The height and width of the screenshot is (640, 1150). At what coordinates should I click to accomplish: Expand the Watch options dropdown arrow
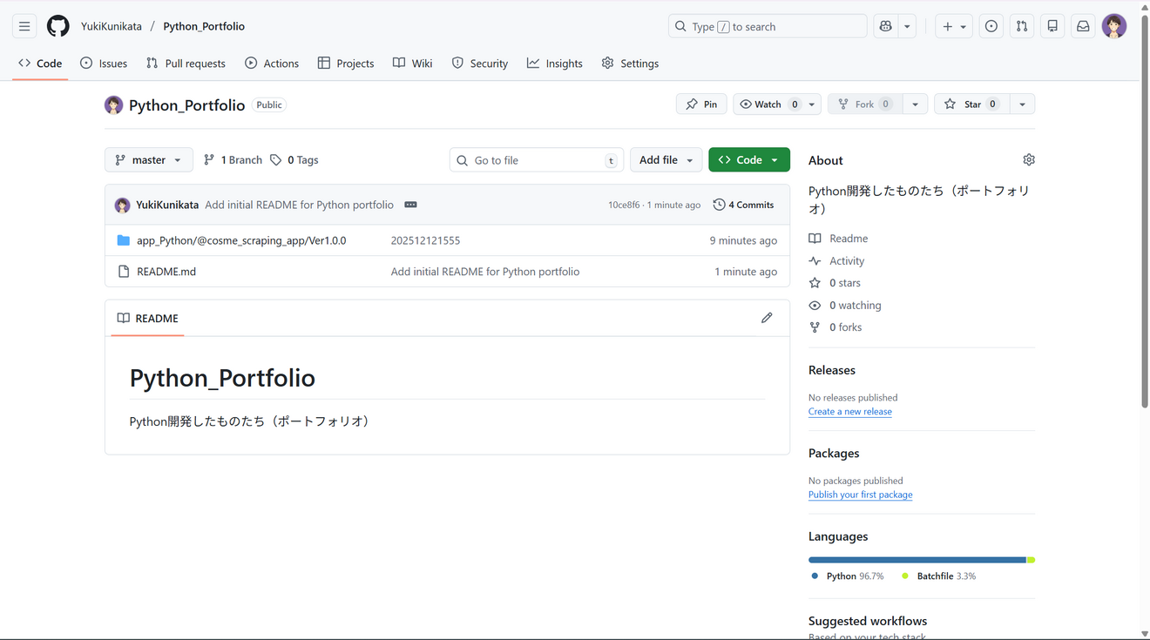coord(812,104)
